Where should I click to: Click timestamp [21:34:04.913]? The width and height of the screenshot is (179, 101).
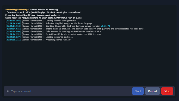coord(13,26)
